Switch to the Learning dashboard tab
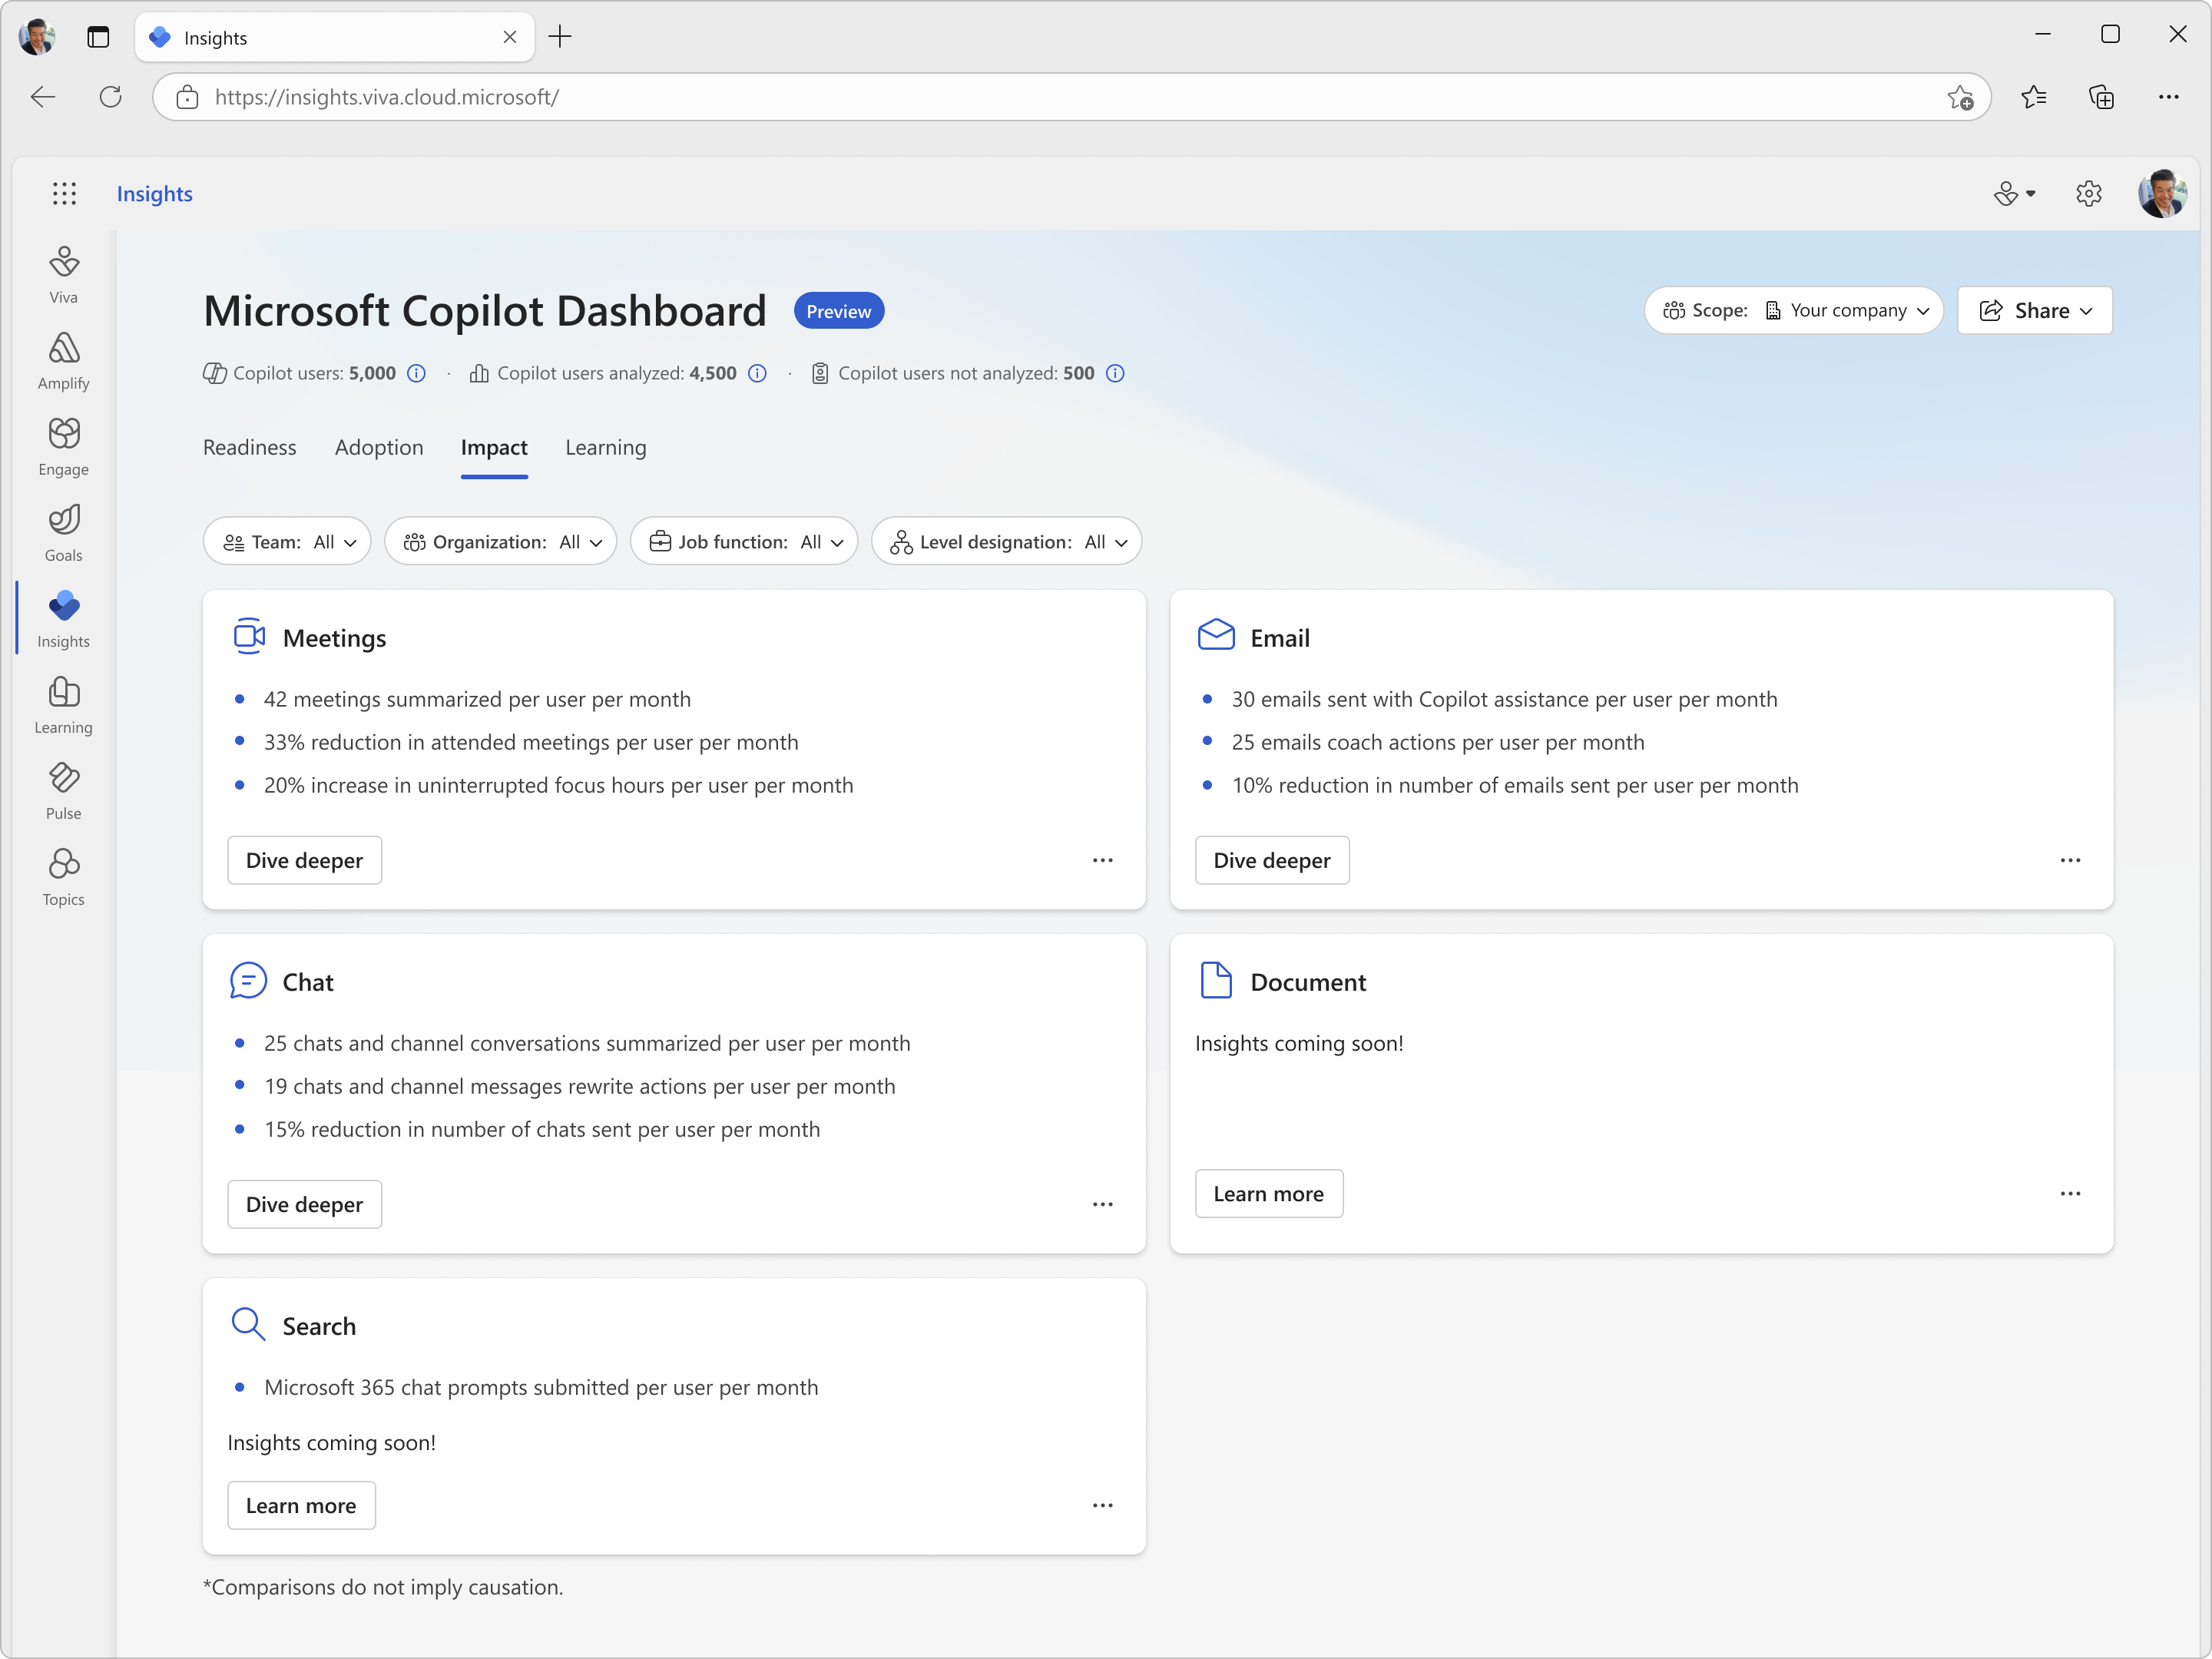The image size is (2212, 1659). pyautogui.click(x=606, y=447)
